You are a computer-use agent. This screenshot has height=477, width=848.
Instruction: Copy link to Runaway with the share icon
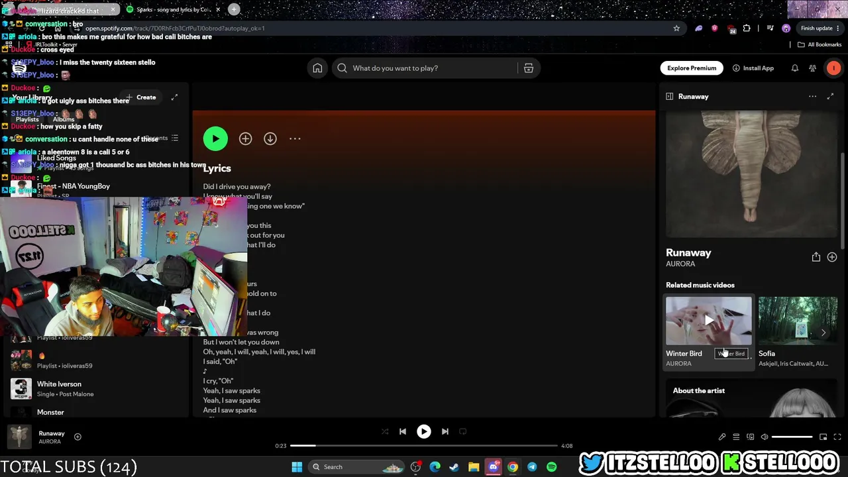coord(816,257)
